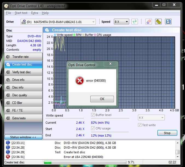
Task: Open the Start test menu
Action: tap(21, 13)
